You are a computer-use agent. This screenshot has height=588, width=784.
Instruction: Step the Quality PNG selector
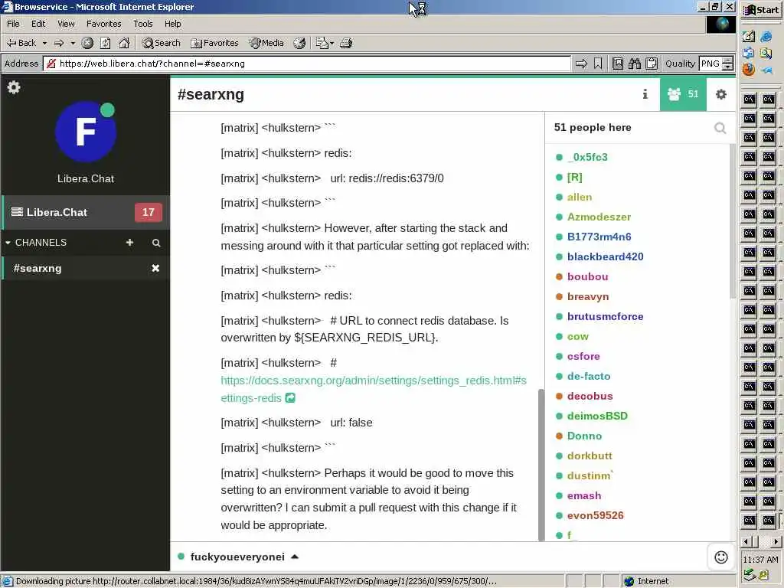728,64
